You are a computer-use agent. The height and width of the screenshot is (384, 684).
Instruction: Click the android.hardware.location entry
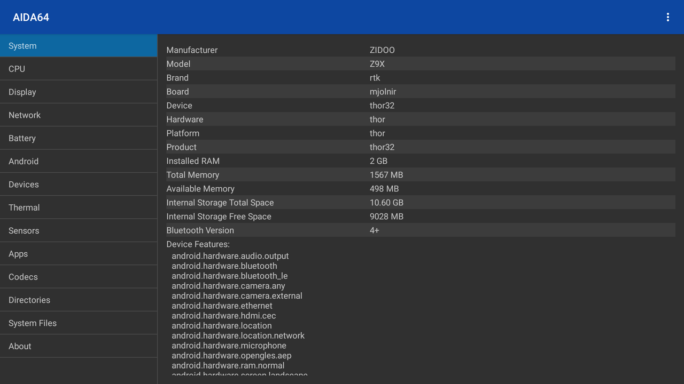[222, 326]
